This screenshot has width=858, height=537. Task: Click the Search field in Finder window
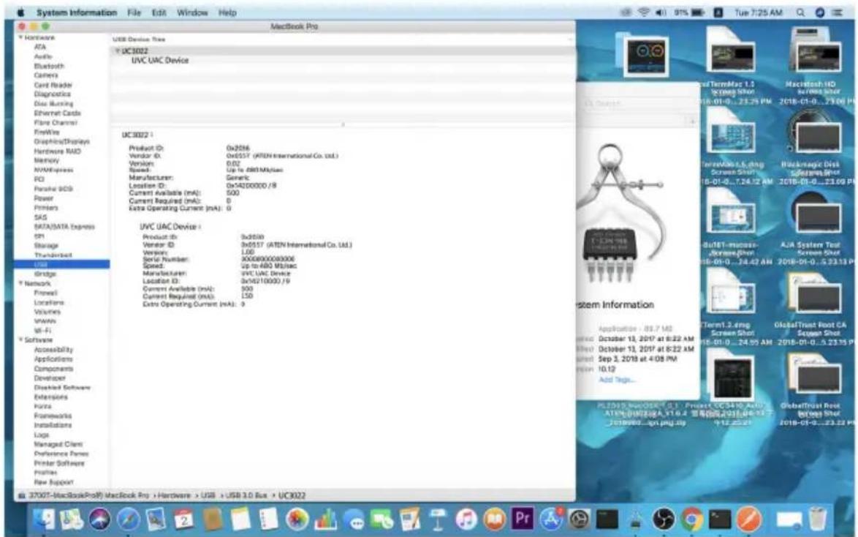(637, 103)
